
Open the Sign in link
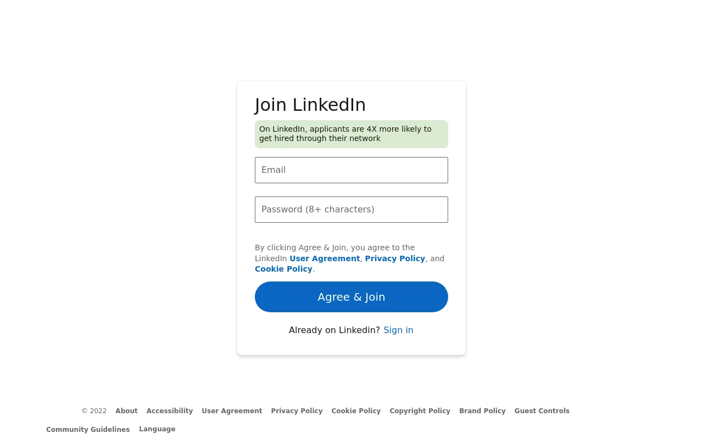click(x=398, y=330)
